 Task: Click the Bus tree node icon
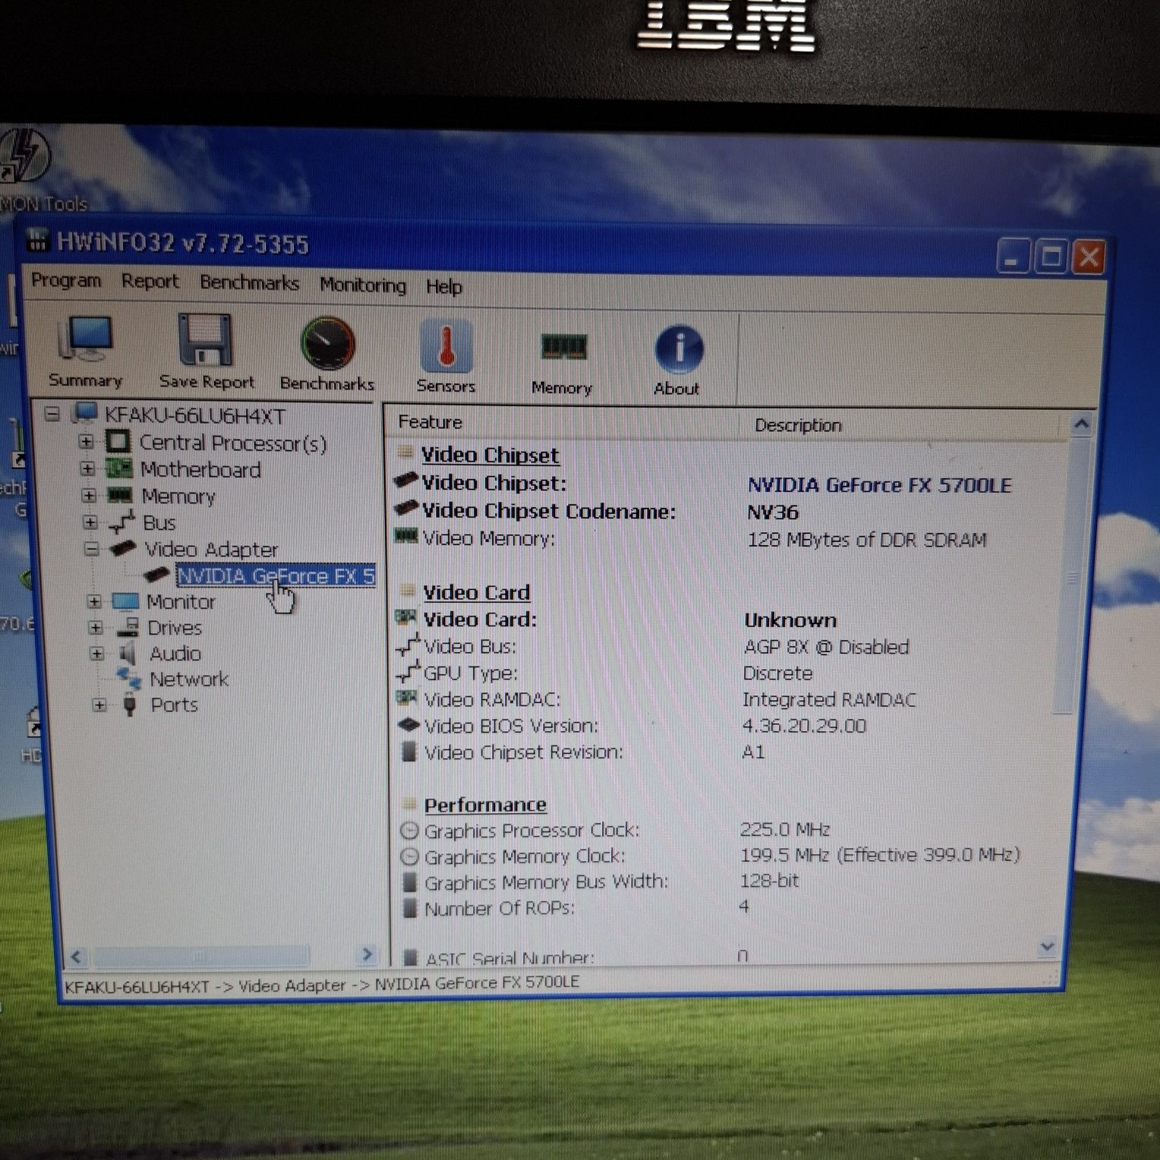(121, 522)
